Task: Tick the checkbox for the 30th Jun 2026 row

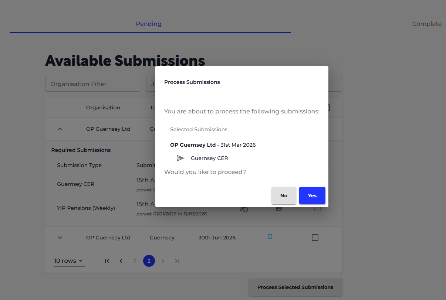Action: click(315, 238)
